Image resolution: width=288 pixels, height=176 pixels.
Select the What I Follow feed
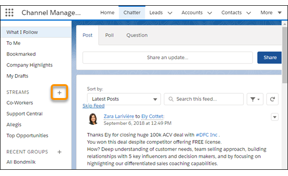(x=36, y=32)
